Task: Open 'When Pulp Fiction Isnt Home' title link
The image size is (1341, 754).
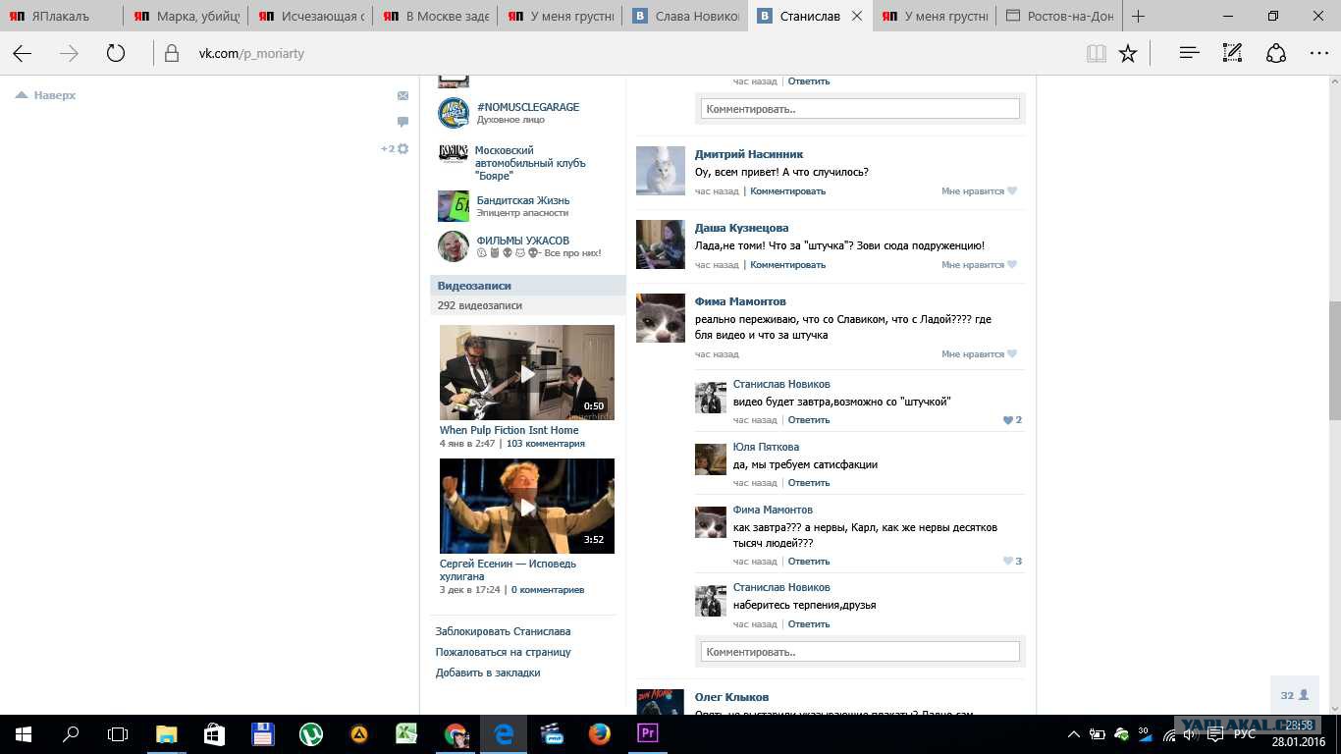Action: click(x=509, y=430)
